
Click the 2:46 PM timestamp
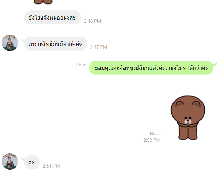[x=92, y=21]
